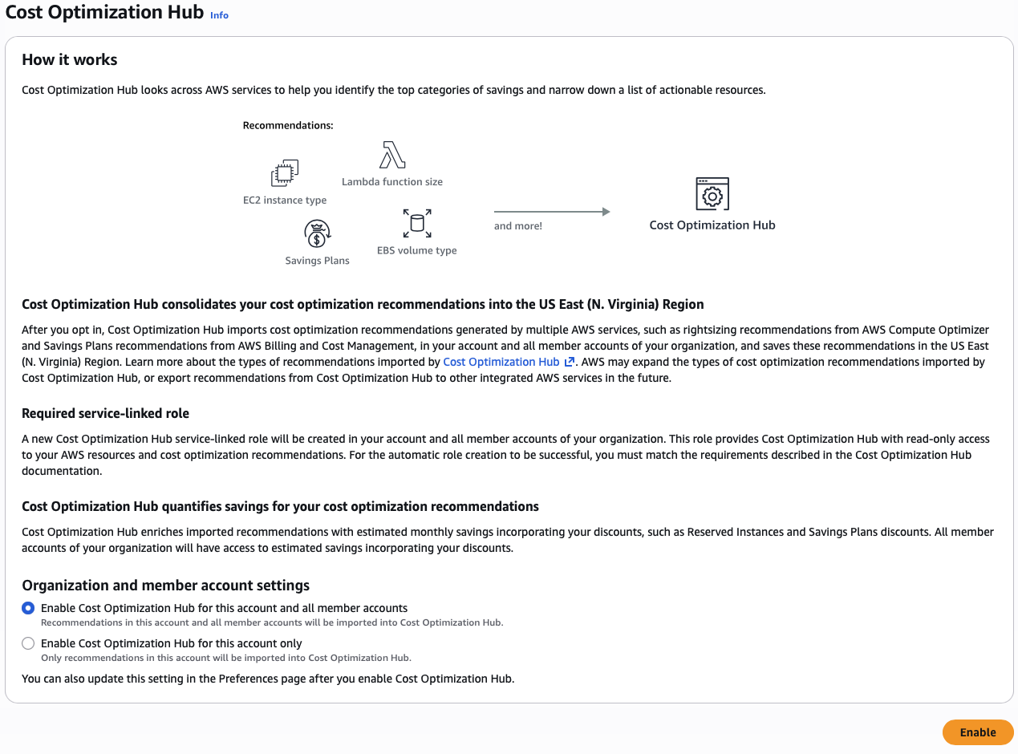Select enable for this account and all member accounts

(x=29, y=608)
